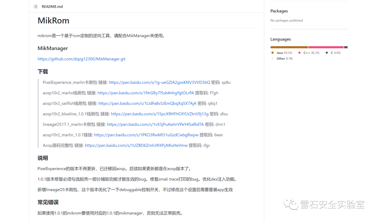Open the aosp10r2_sailfish Baidu pan link
Image resolution: width=377 pixels, height=221 pixels.
pyautogui.click(x=147, y=103)
